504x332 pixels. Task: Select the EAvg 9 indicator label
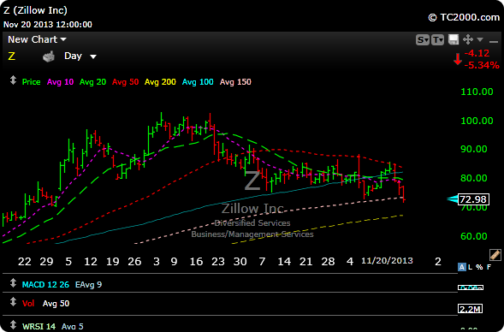tap(88, 285)
